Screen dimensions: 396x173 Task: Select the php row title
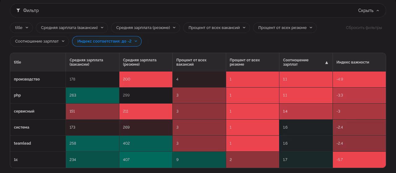(x=17, y=95)
